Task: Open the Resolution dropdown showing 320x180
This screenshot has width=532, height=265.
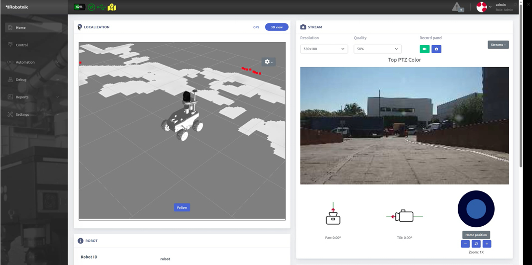Action: [324, 49]
